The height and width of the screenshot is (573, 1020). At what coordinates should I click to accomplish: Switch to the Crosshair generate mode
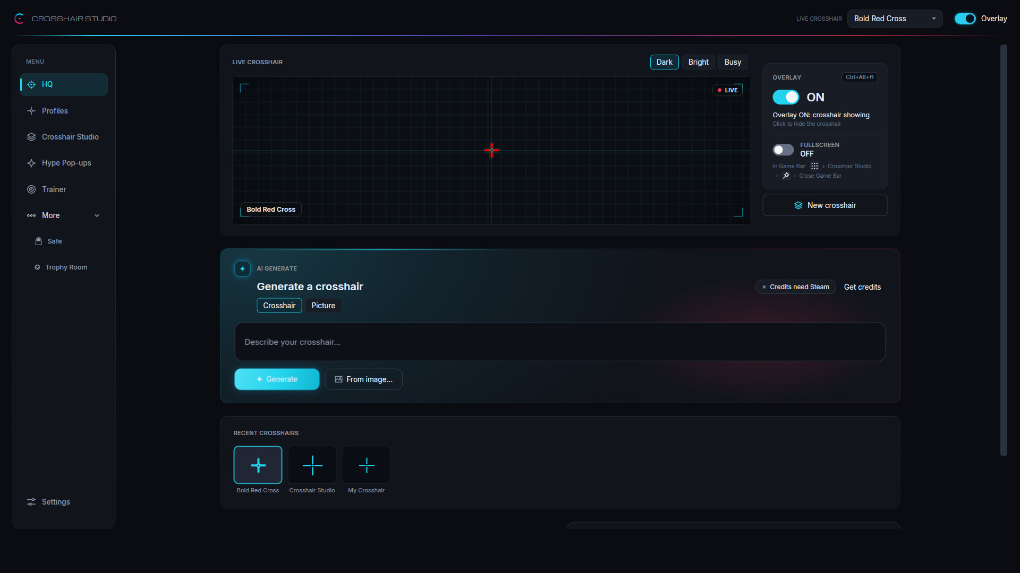(x=279, y=306)
